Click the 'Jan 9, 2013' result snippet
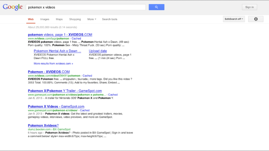 pyautogui.click(x=75, y=115)
